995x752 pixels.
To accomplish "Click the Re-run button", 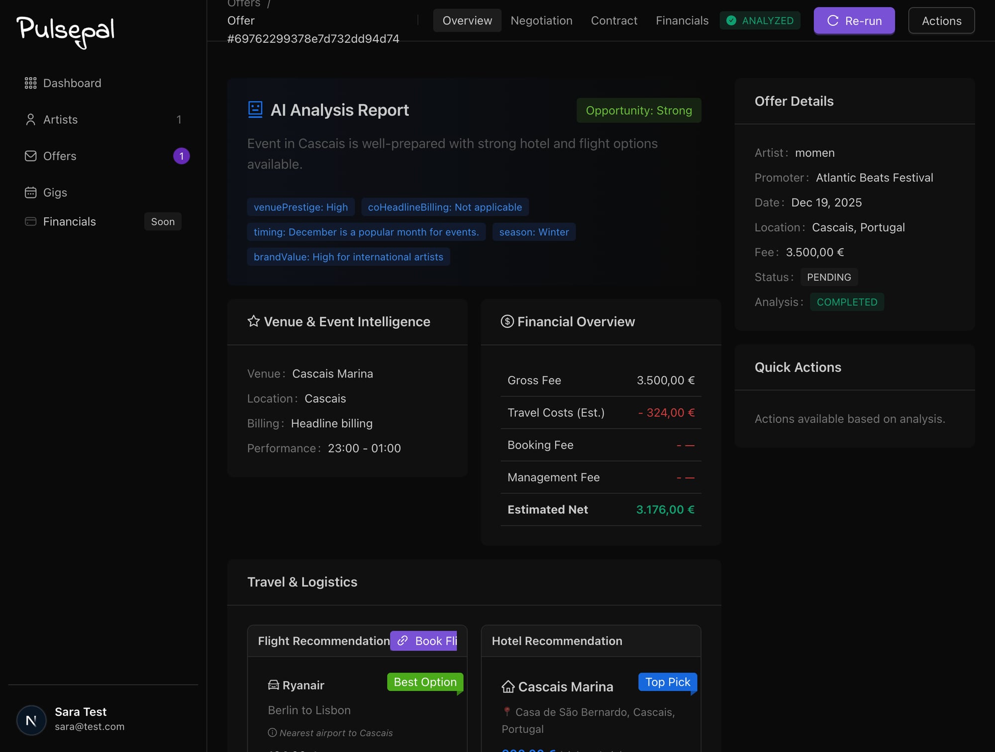I will 854,20.
